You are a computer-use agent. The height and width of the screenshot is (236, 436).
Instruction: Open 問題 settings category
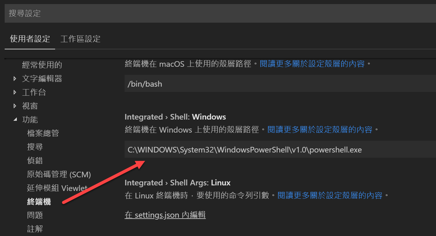[x=35, y=215]
